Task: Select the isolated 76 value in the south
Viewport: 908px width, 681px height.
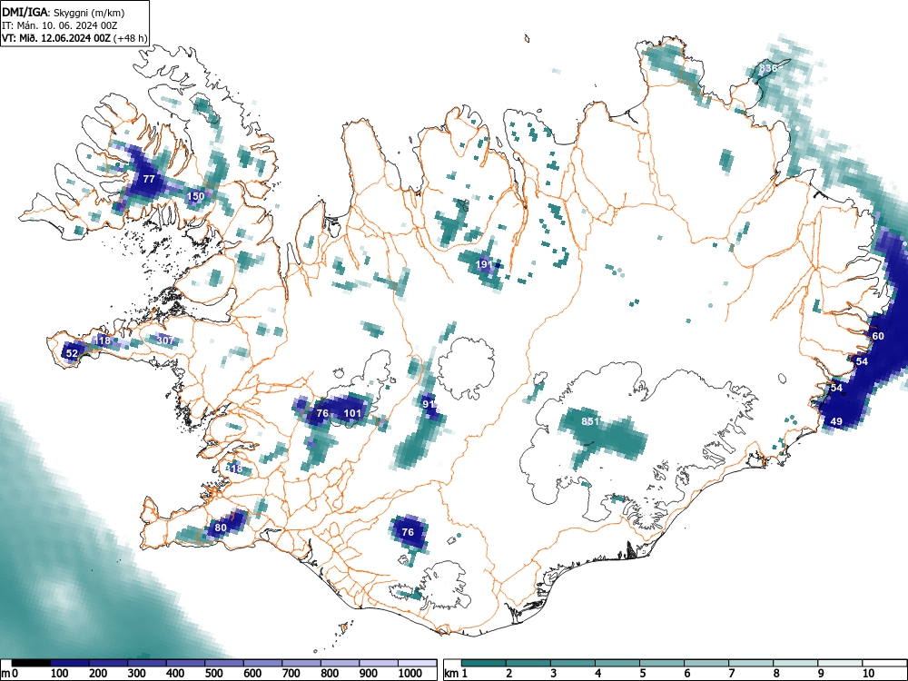Action: tap(408, 532)
